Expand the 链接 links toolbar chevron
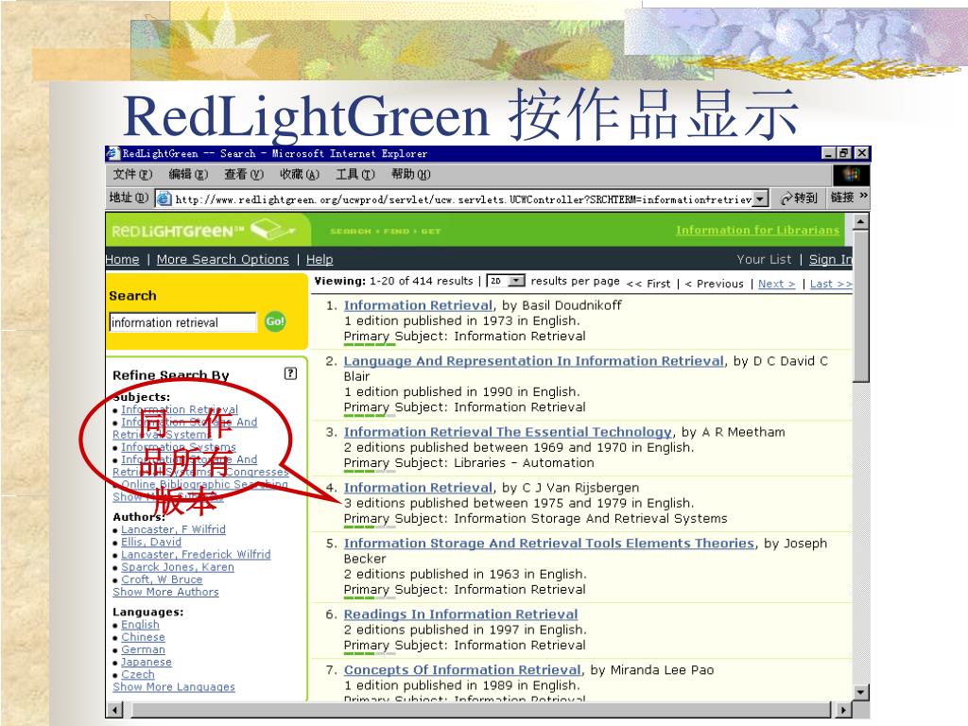968x726 pixels. (863, 196)
